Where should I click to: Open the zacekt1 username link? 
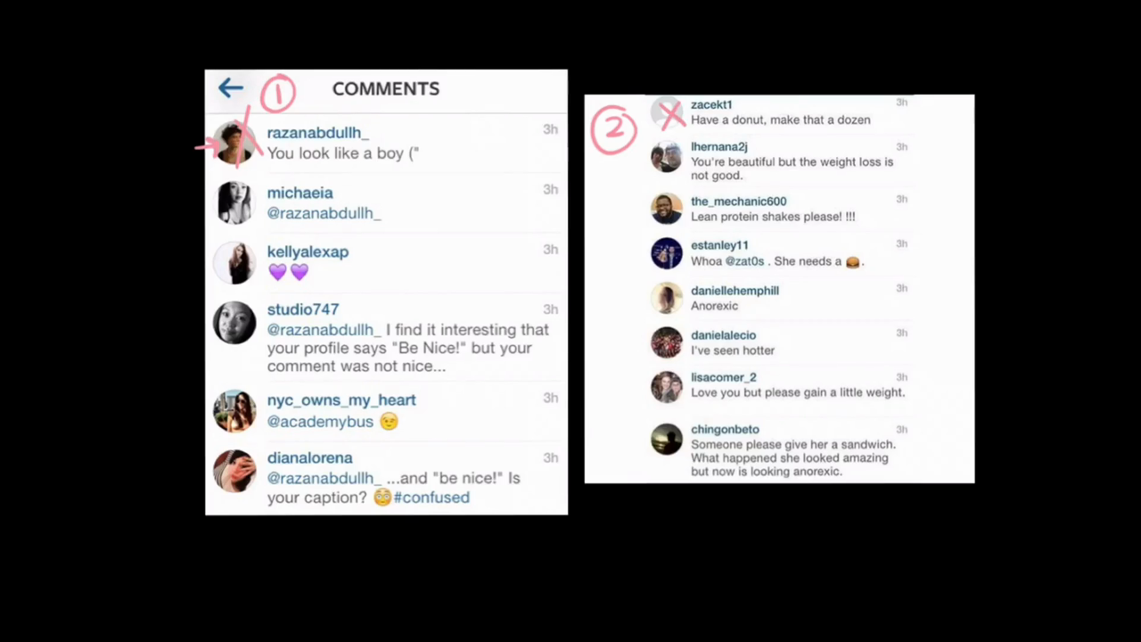(711, 104)
